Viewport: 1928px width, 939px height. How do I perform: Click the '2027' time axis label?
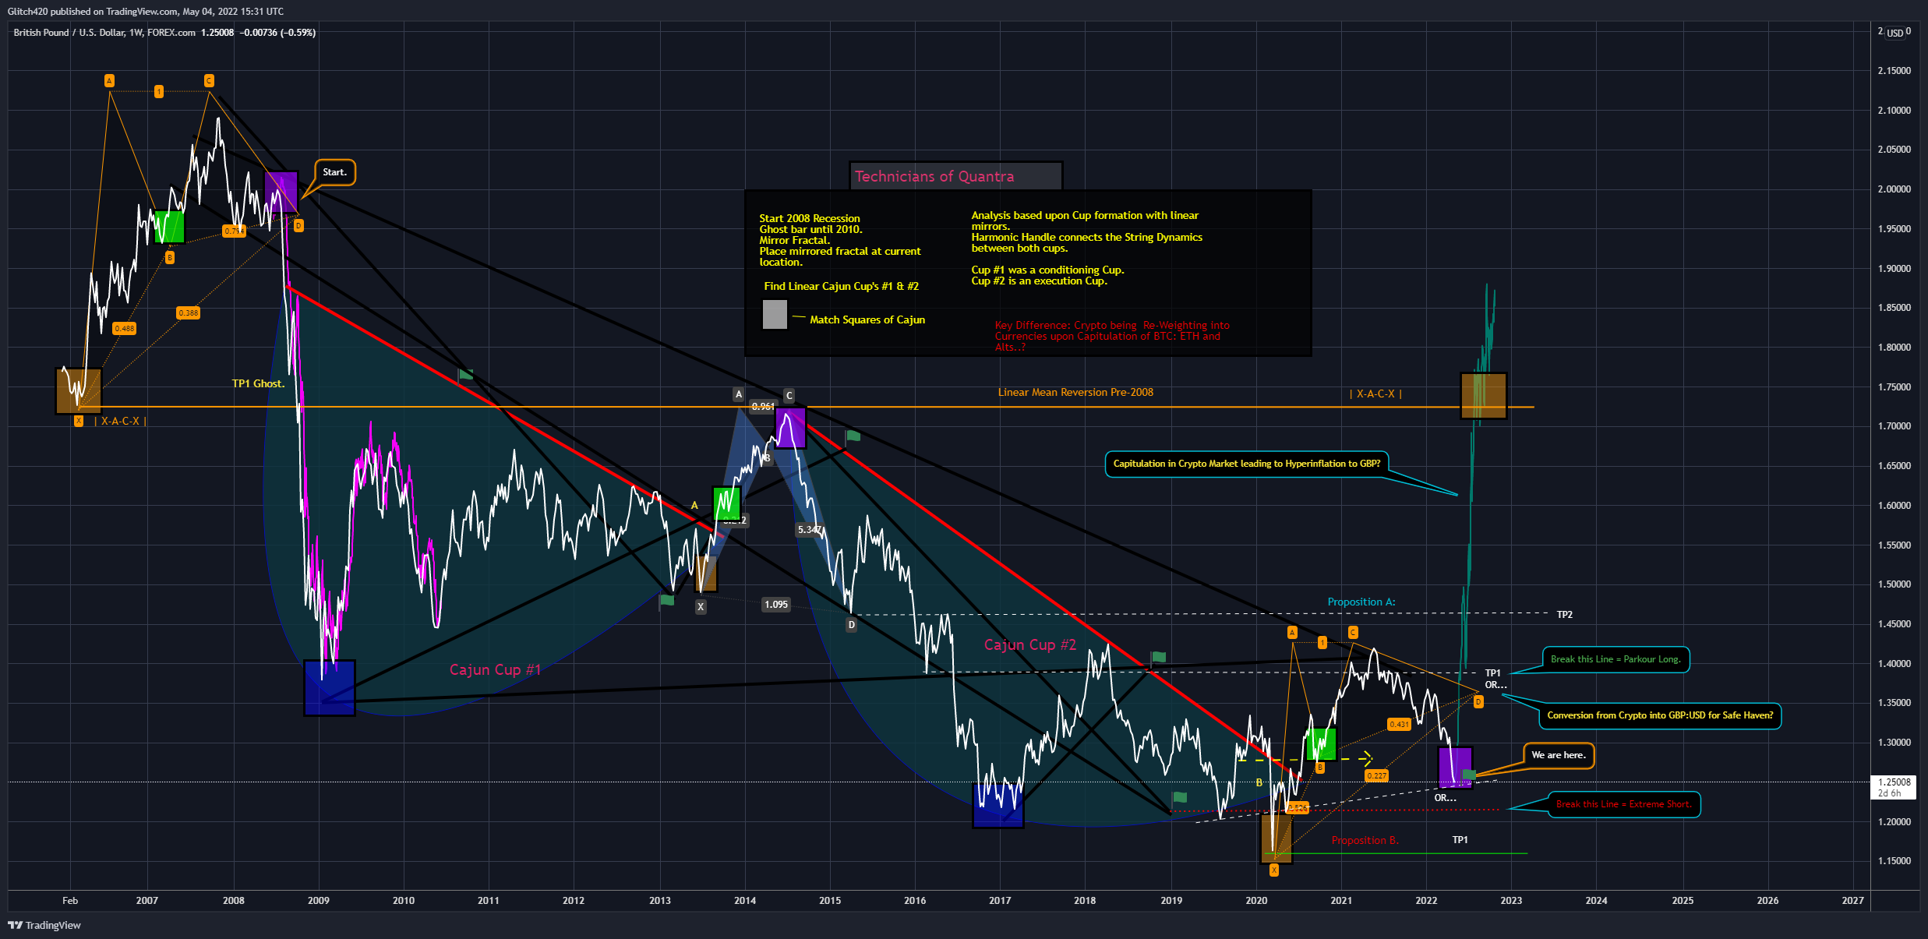1852,901
